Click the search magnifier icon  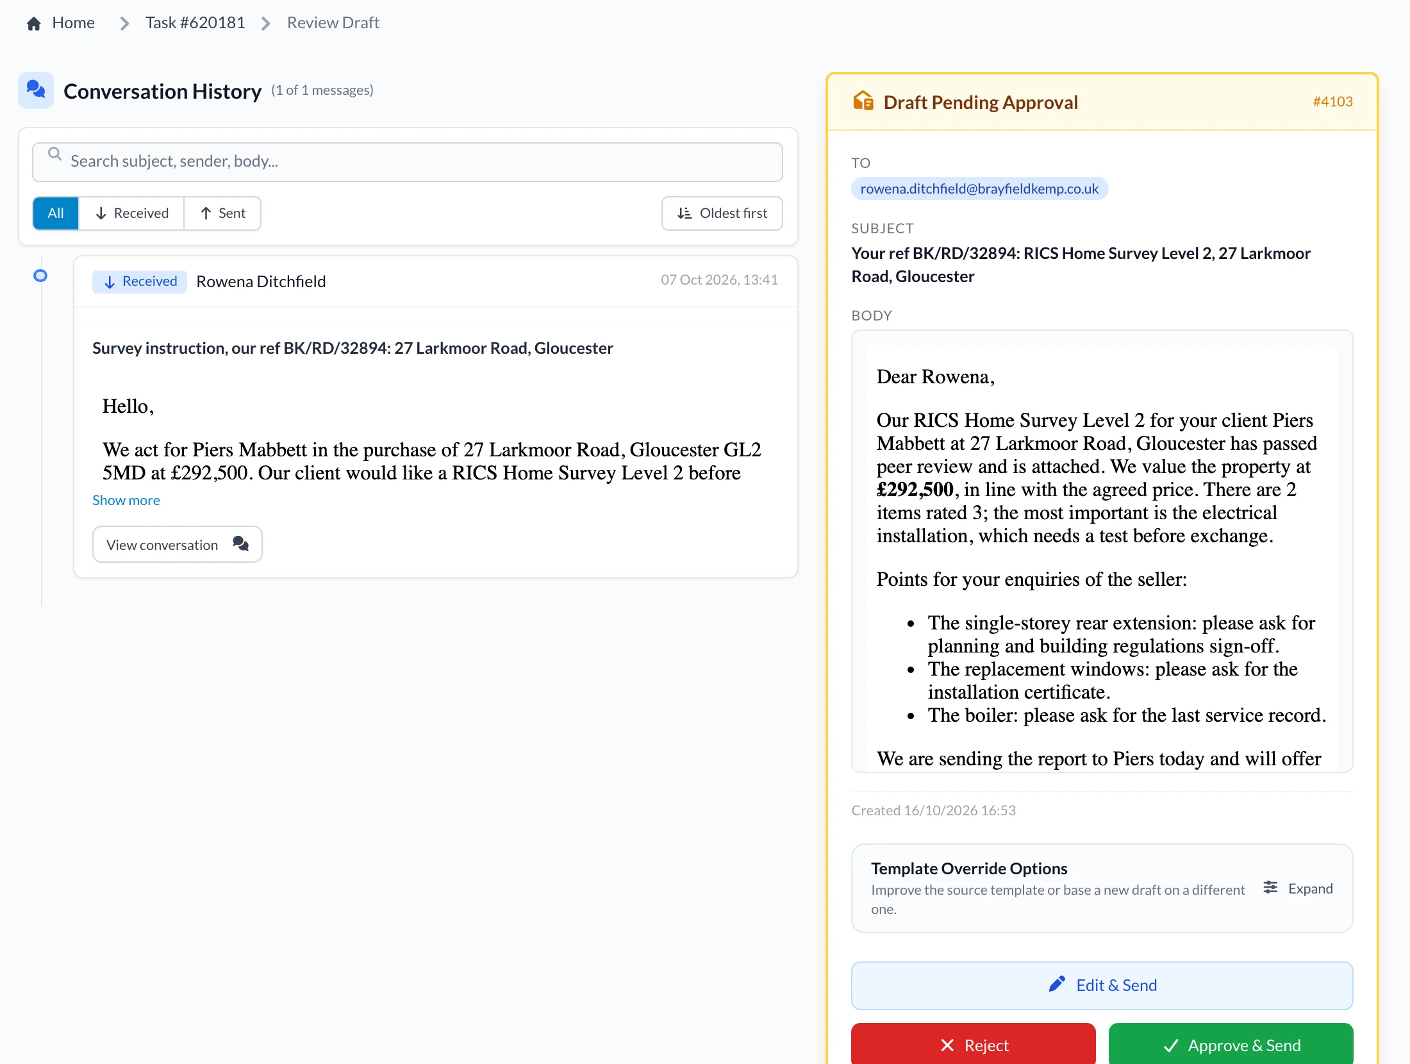55,154
